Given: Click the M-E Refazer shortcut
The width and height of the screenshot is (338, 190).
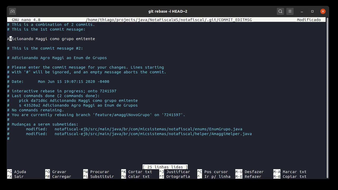Looking at the screenshot, I should [x=248, y=177].
